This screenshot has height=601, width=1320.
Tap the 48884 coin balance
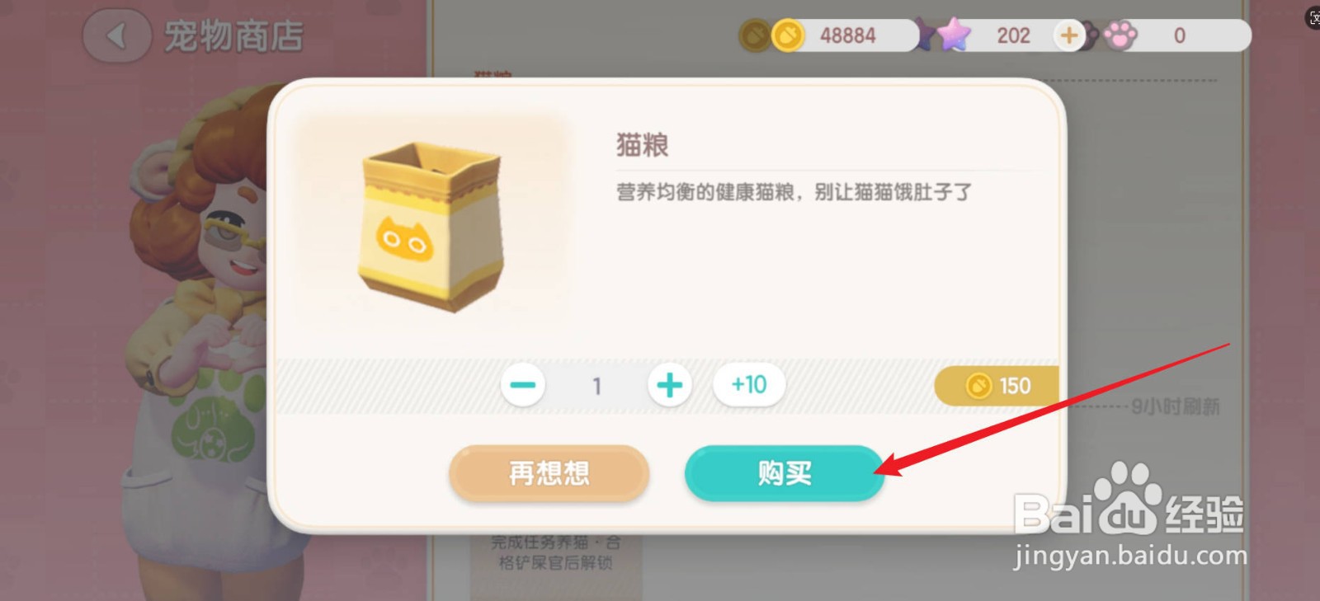point(848,35)
